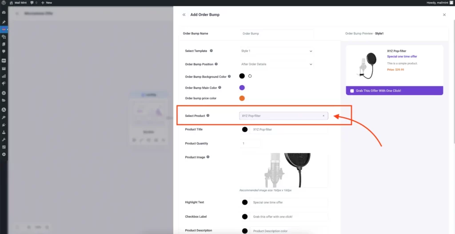Image resolution: width=455 pixels, height=234 pixels.
Task: Pick the Checkbox Label color swatch
Action: tap(245, 216)
